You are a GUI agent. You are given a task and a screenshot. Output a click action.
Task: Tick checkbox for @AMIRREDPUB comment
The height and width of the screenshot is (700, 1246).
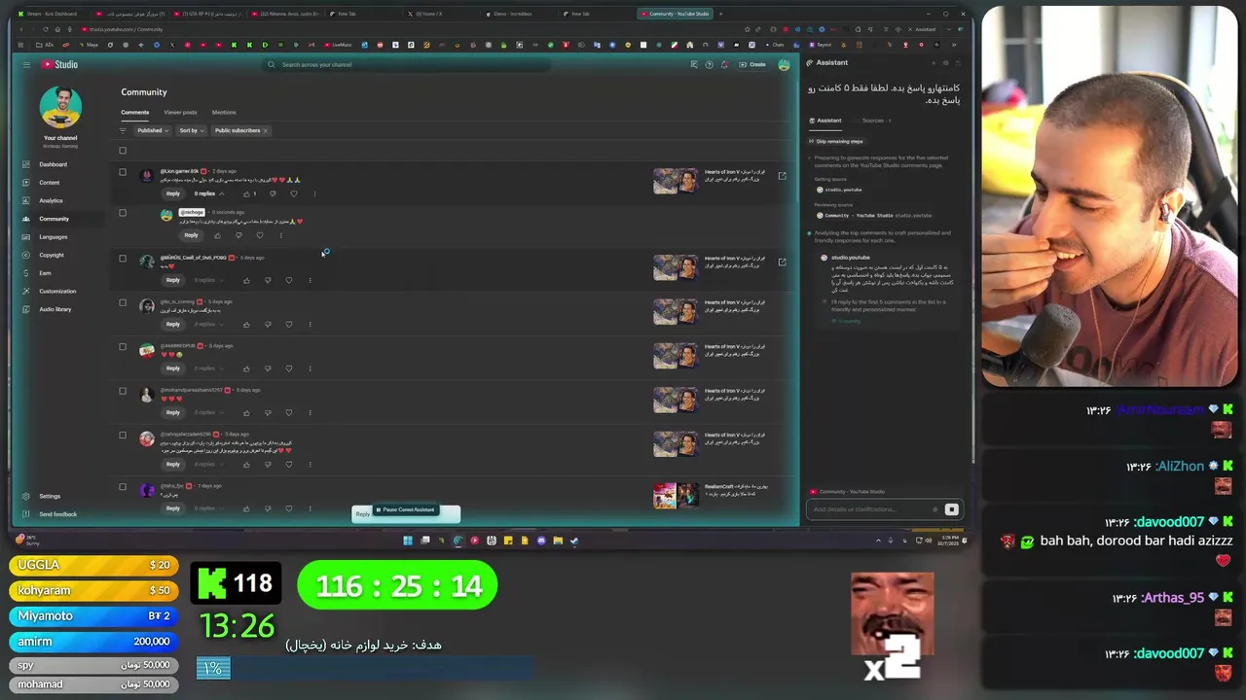[x=123, y=347]
